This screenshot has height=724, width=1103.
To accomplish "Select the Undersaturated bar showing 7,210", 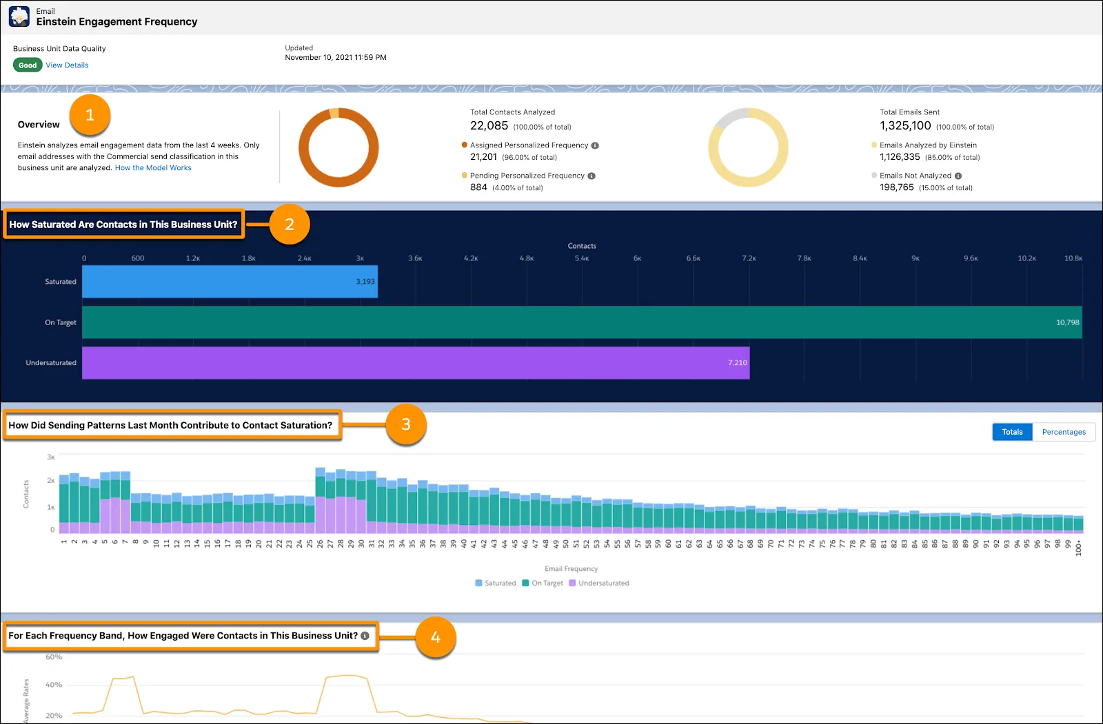I will tap(416, 363).
